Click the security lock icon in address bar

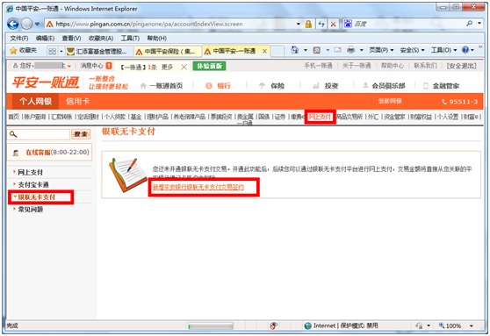(x=308, y=24)
